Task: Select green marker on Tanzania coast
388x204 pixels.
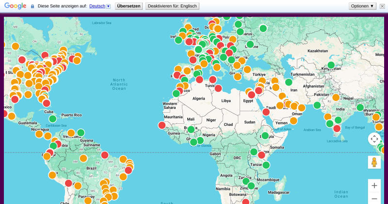Action: point(266,165)
